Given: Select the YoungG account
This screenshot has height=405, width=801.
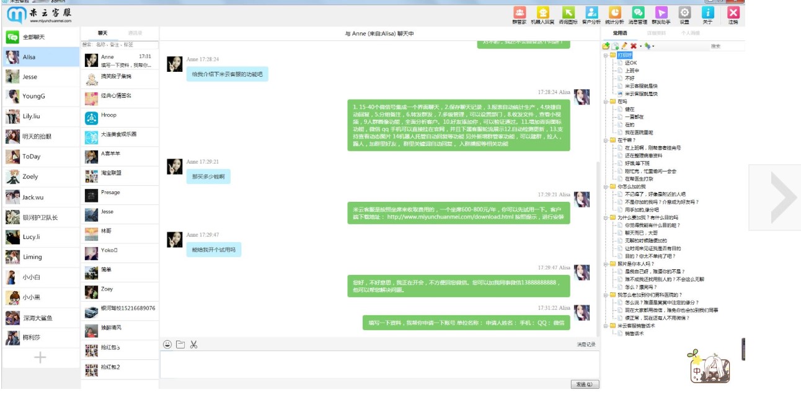Looking at the screenshot, I should coord(41,97).
